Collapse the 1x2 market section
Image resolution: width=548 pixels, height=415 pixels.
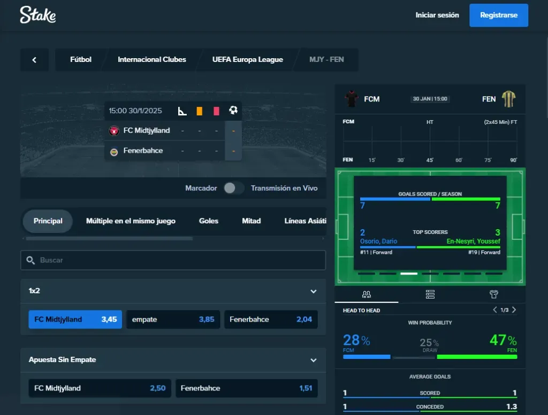(314, 291)
